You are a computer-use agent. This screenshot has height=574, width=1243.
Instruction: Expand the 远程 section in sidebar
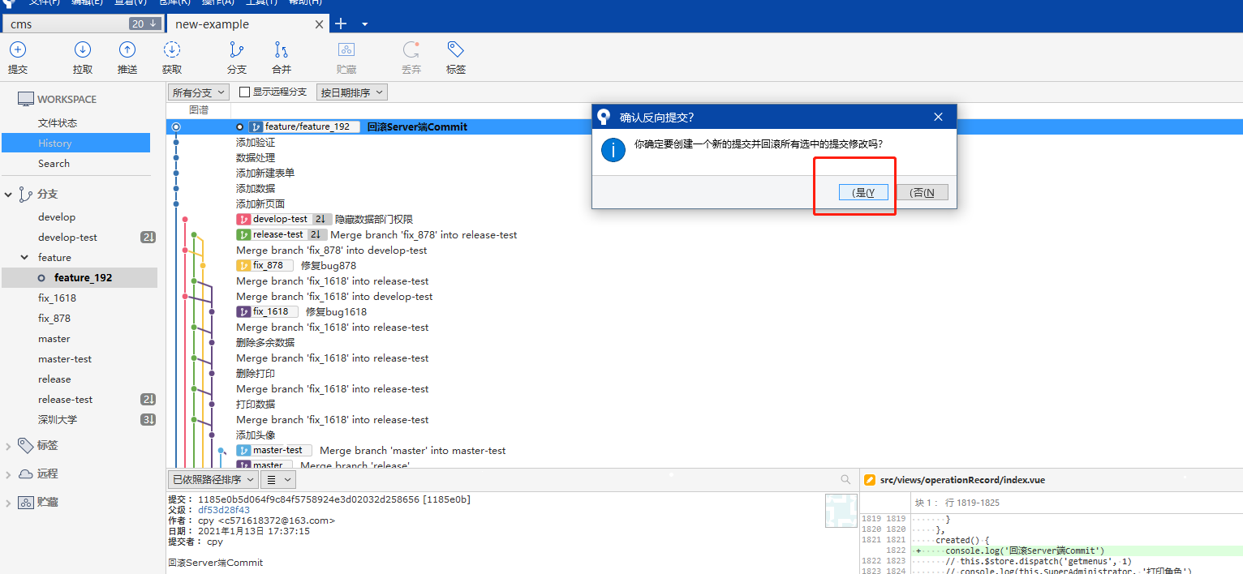(x=8, y=473)
